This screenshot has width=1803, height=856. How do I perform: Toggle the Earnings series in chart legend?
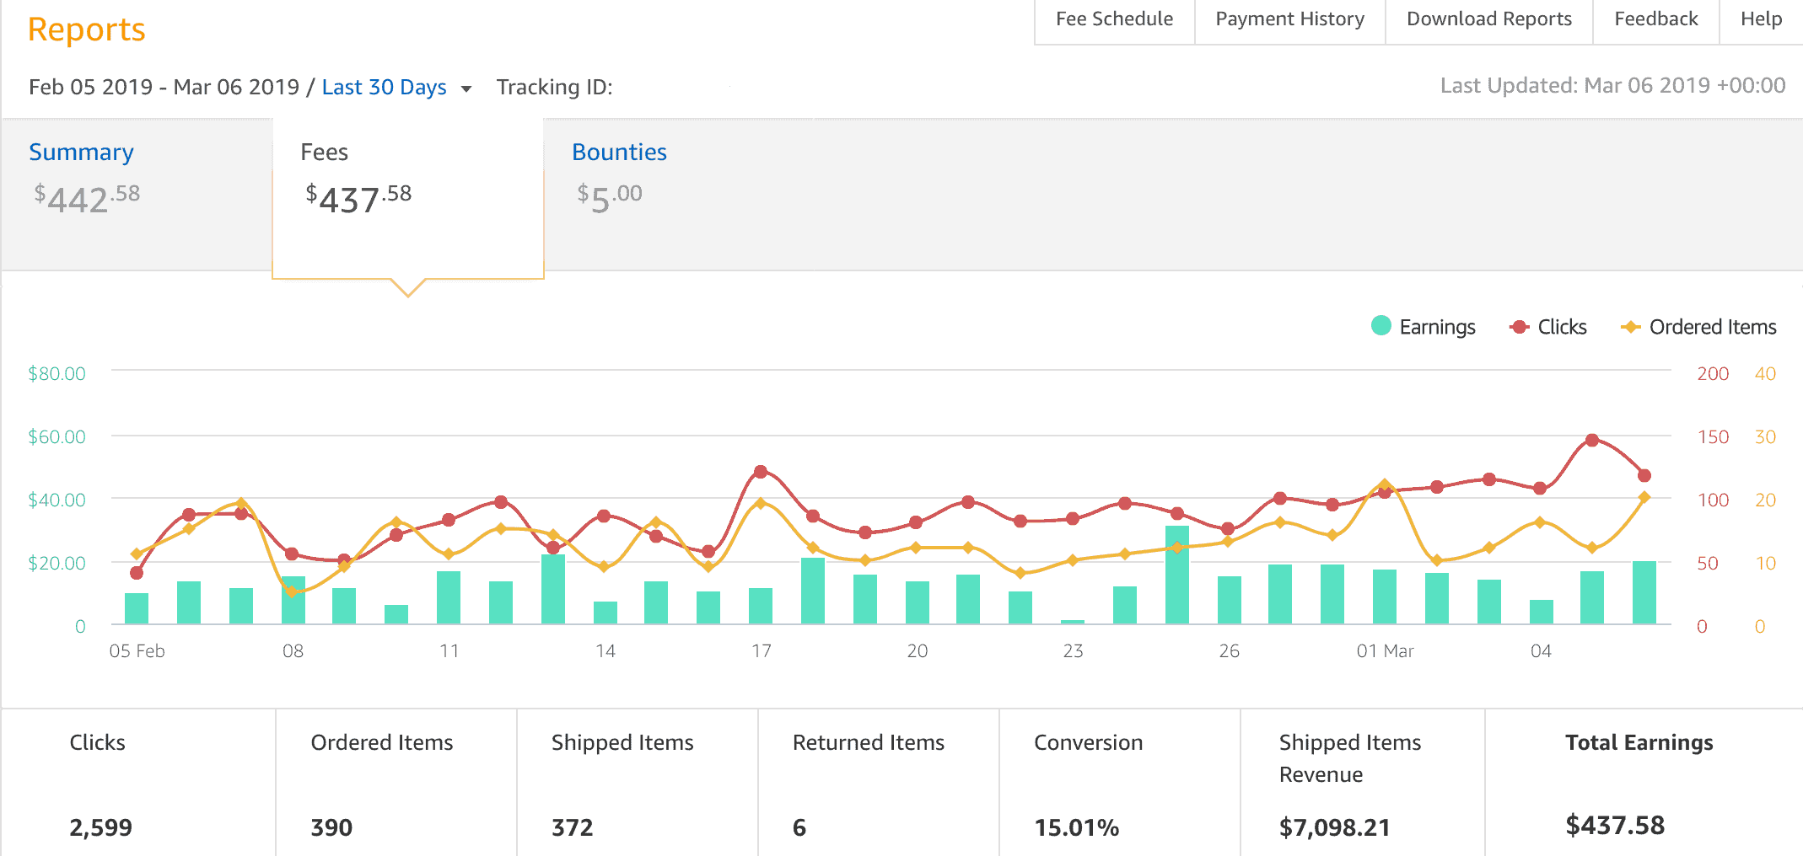point(1437,327)
